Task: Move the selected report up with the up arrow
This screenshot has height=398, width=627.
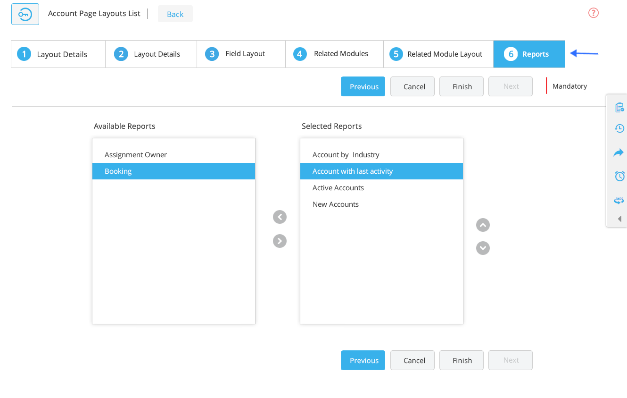Action: tap(483, 225)
